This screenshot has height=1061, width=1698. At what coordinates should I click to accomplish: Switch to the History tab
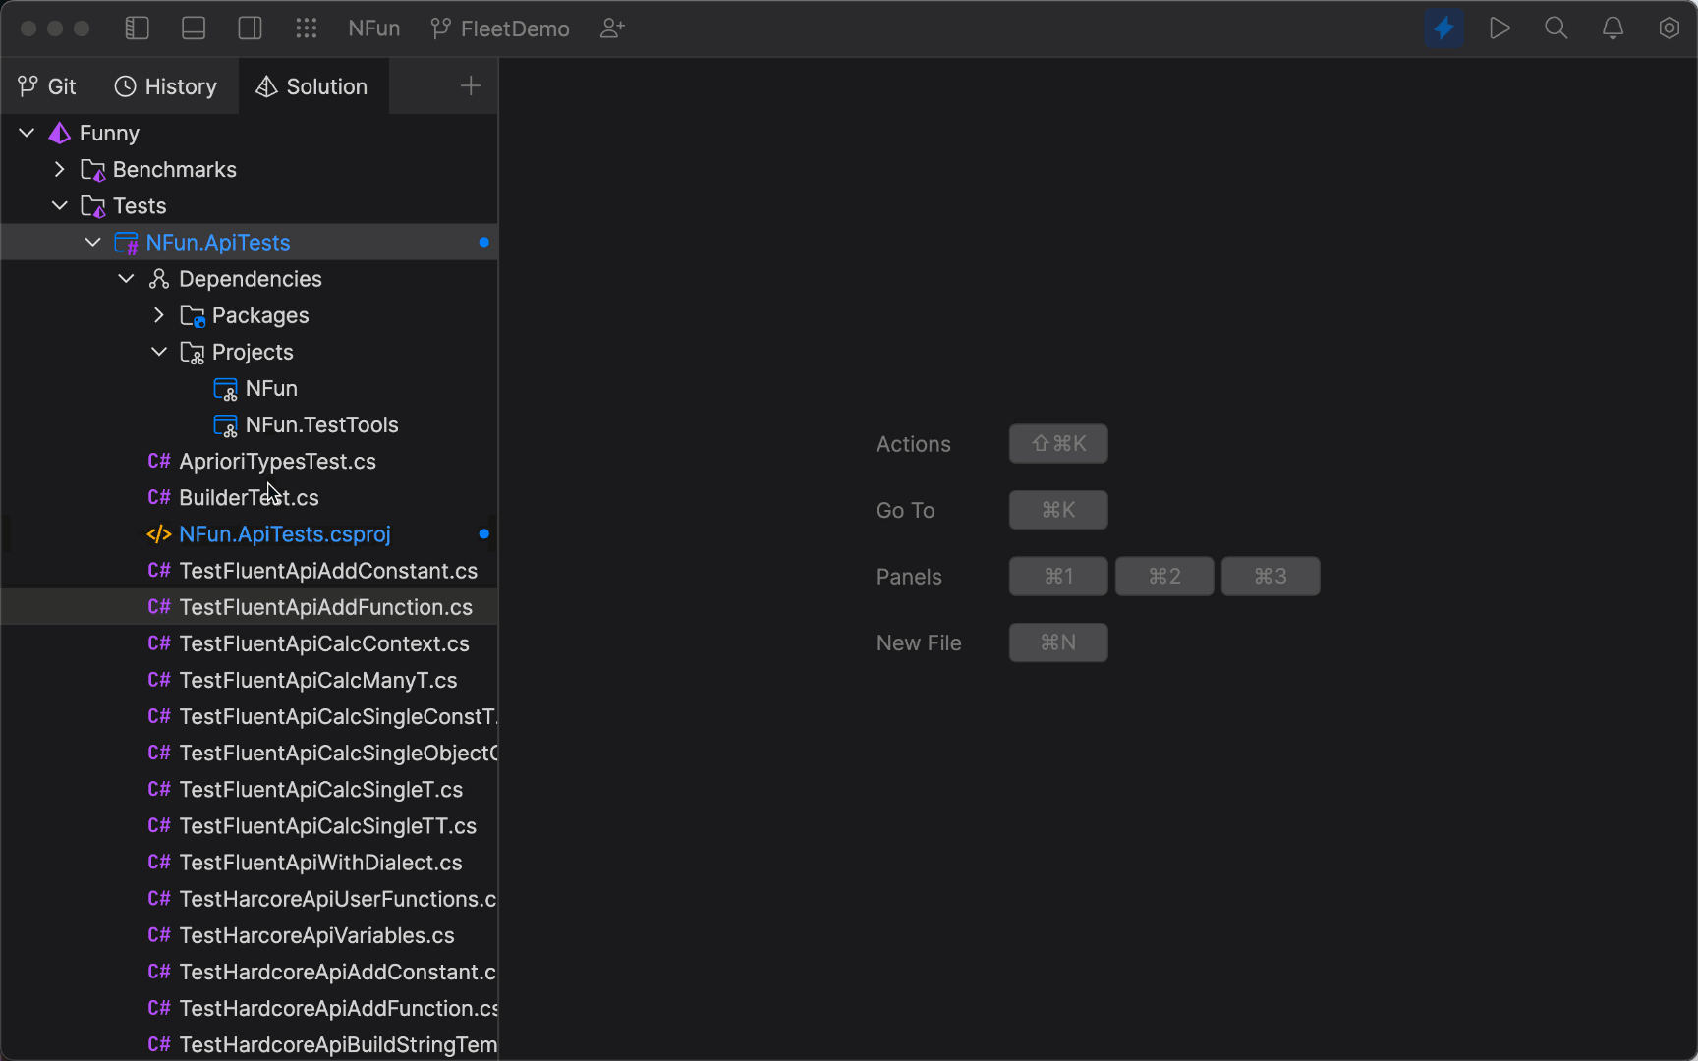click(x=165, y=86)
